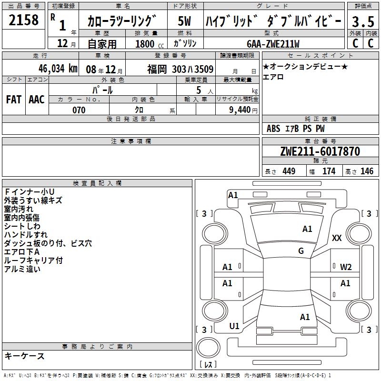Click the U1 dent mark on rear
Viewport: 381px width, 381px height.
(x=234, y=326)
